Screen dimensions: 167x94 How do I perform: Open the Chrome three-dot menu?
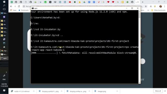tap(165, 6)
